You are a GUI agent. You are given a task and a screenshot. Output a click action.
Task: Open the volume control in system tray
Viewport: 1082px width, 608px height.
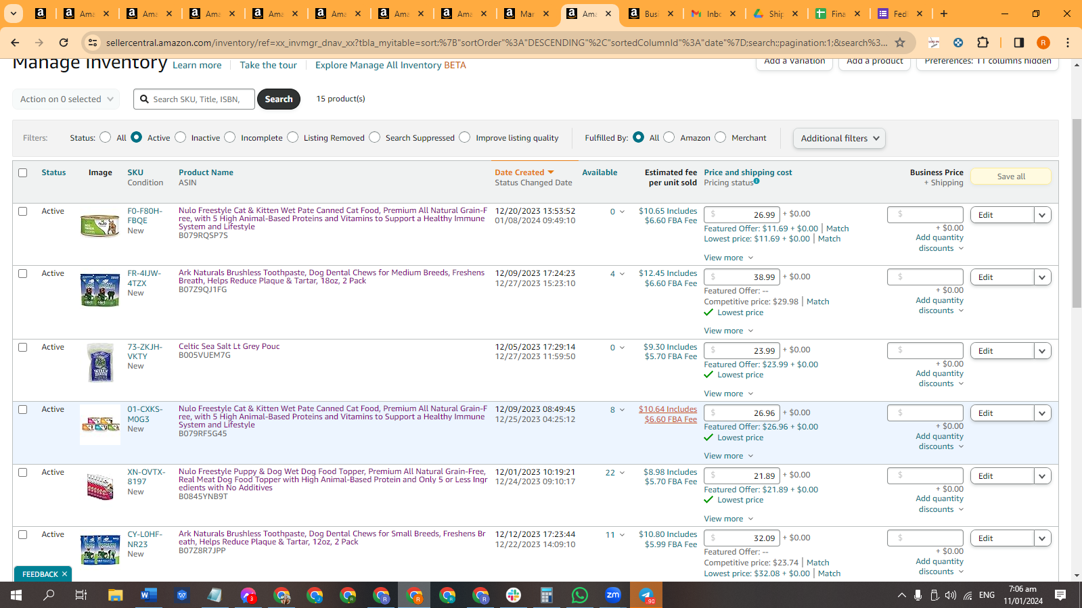click(951, 595)
